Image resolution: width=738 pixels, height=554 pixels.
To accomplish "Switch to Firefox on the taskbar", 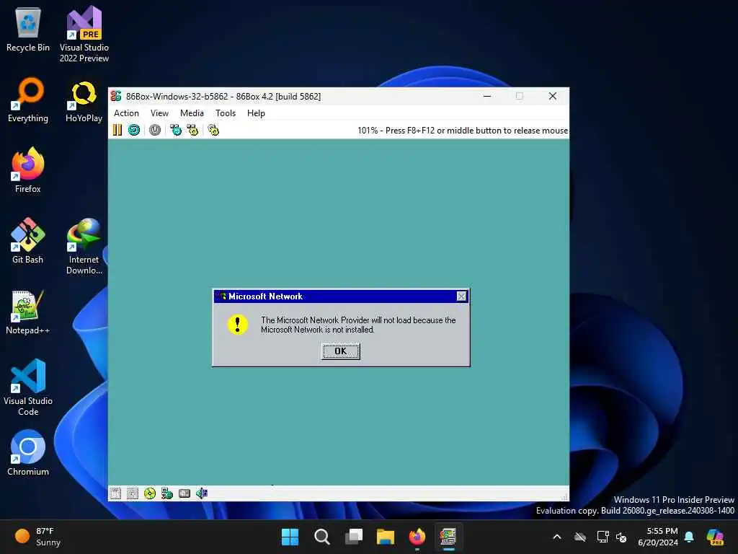I will point(417,537).
